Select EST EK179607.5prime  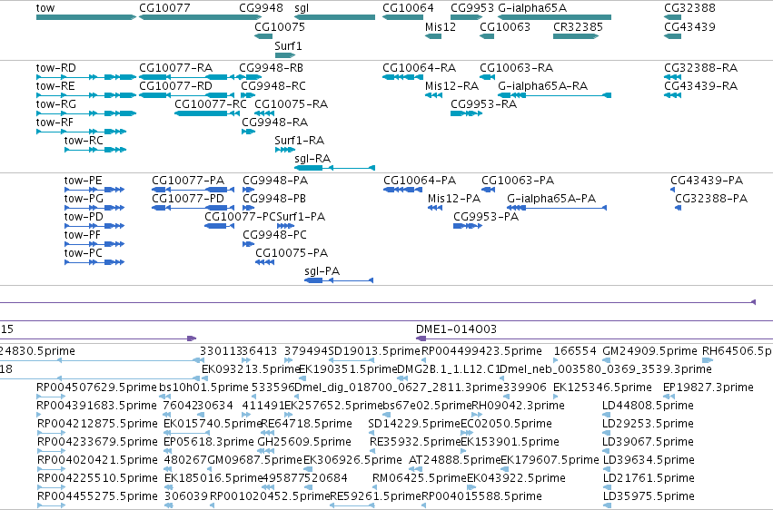(x=504, y=469)
